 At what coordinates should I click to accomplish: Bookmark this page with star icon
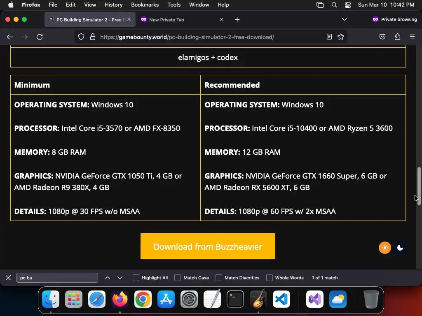click(x=341, y=37)
